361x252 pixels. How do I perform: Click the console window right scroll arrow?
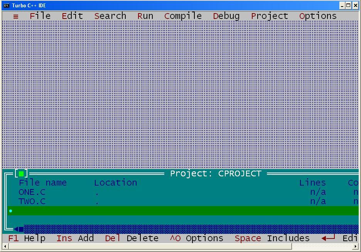coord(356,247)
